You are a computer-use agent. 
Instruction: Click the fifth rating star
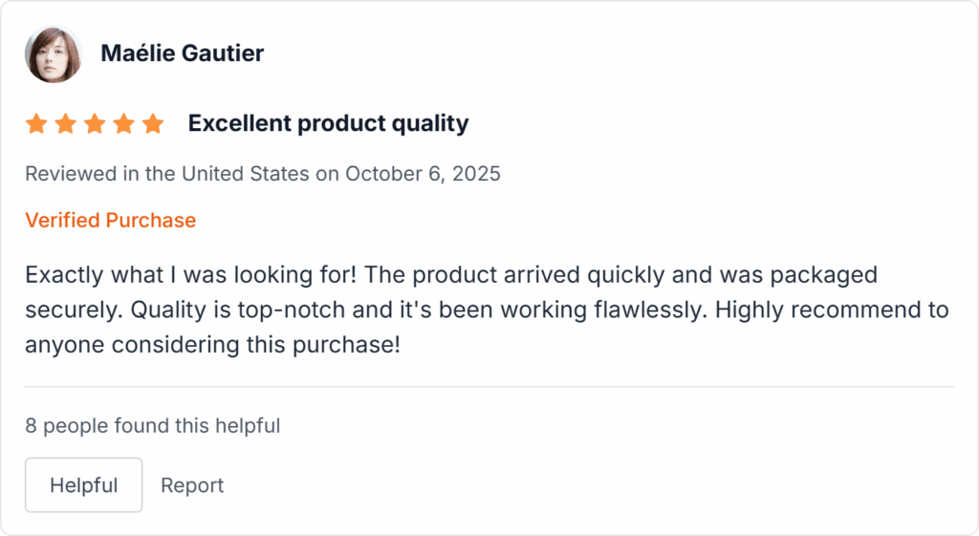pyautogui.click(x=153, y=124)
